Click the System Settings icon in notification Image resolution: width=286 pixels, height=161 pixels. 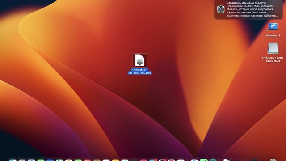click(221, 9)
